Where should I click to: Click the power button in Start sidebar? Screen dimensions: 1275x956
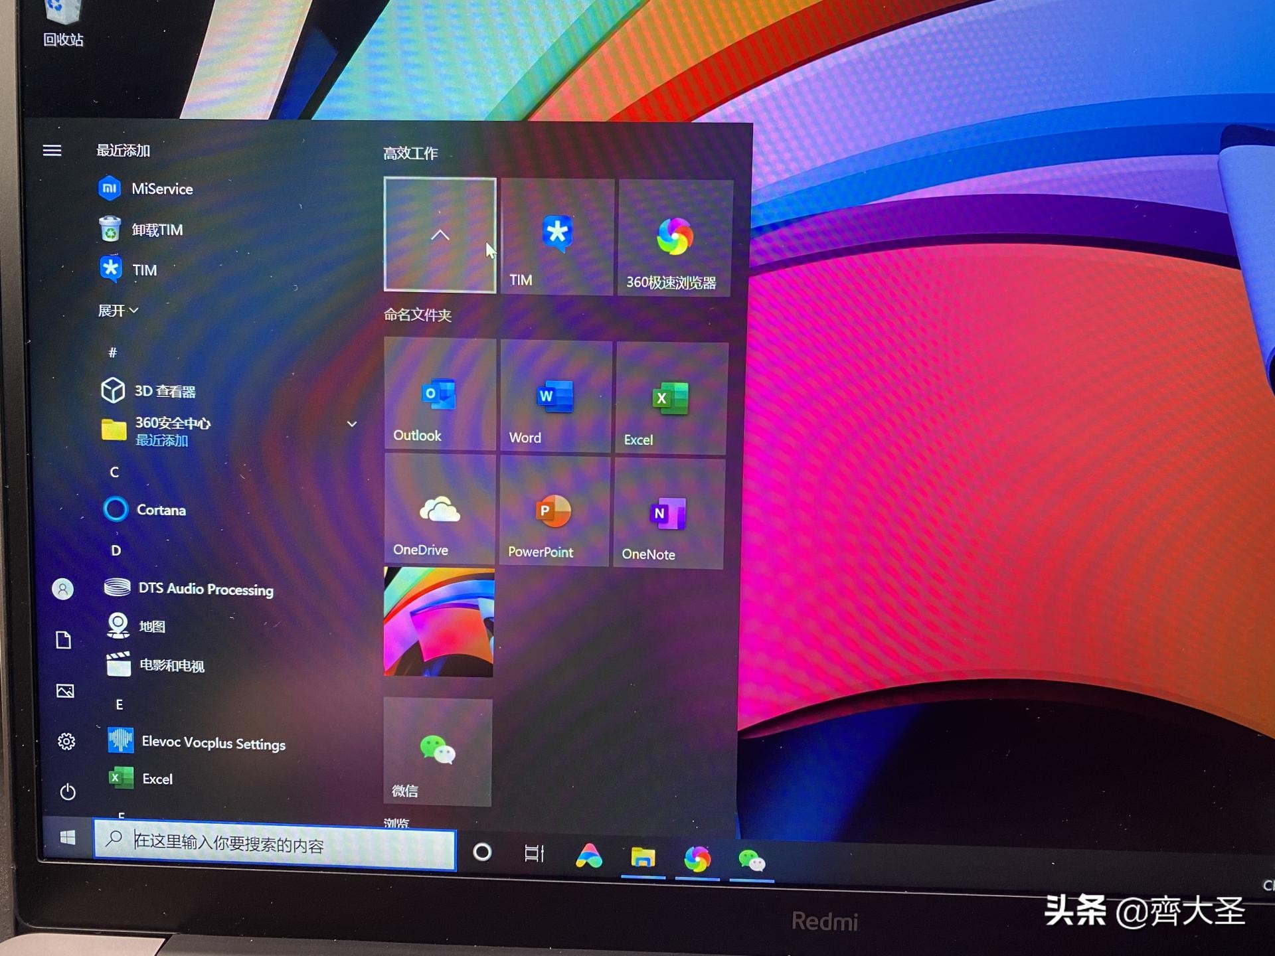click(x=67, y=791)
